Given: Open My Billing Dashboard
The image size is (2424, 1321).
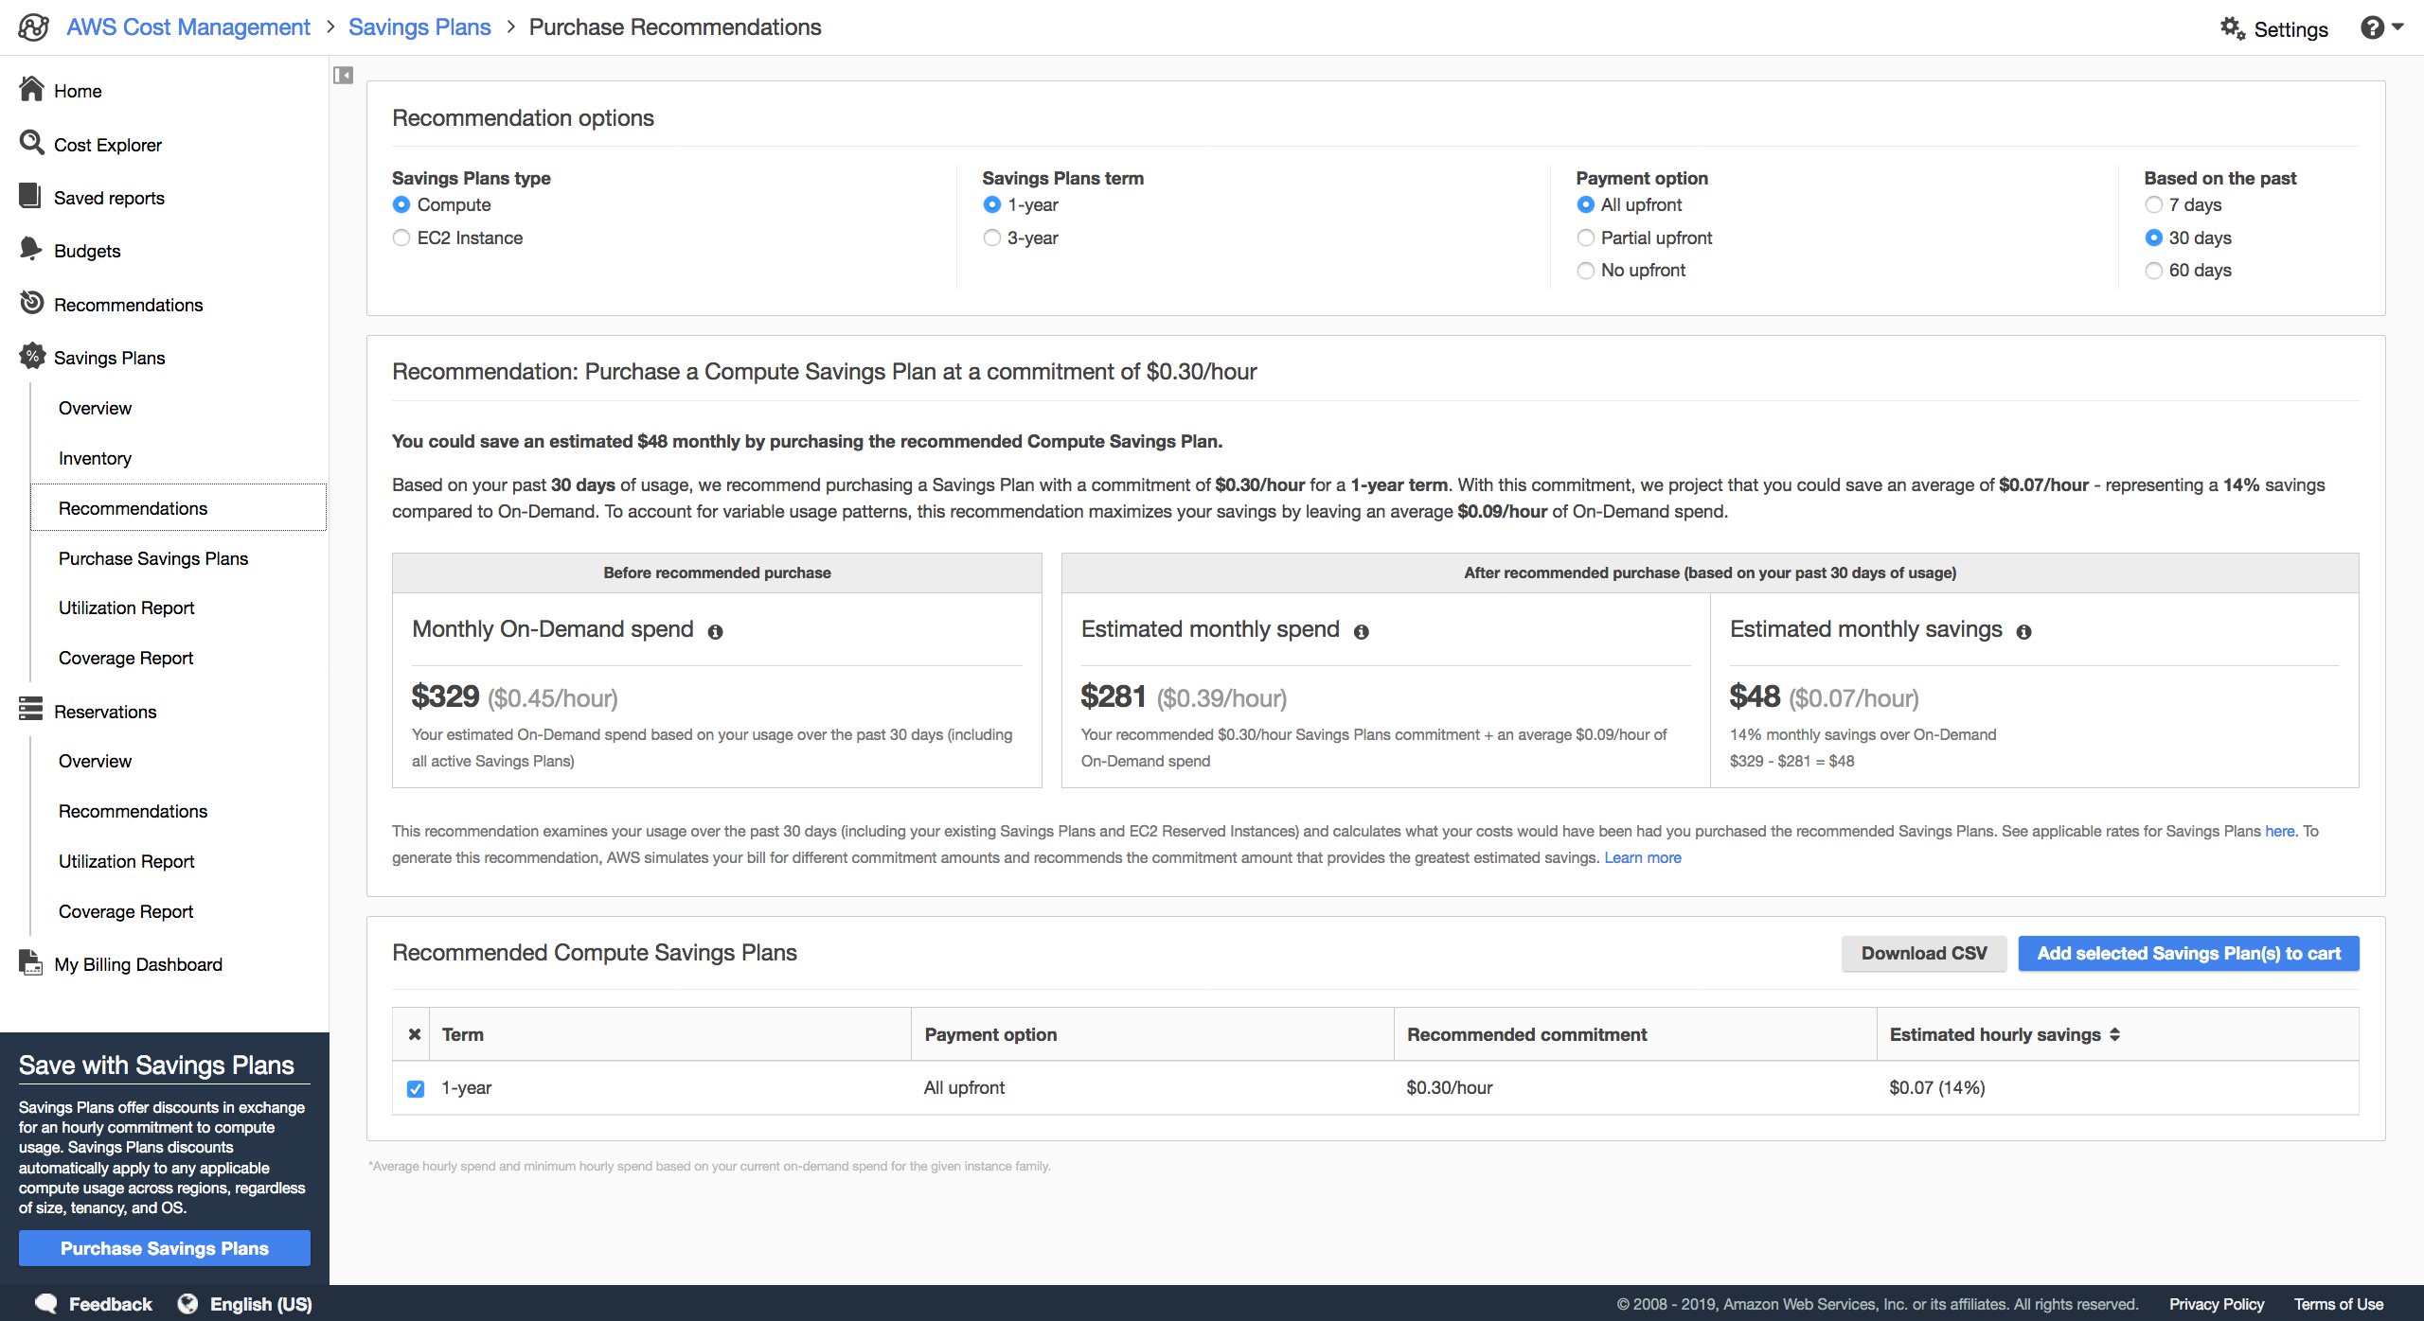Looking at the screenshot, I should pos(135,963).
